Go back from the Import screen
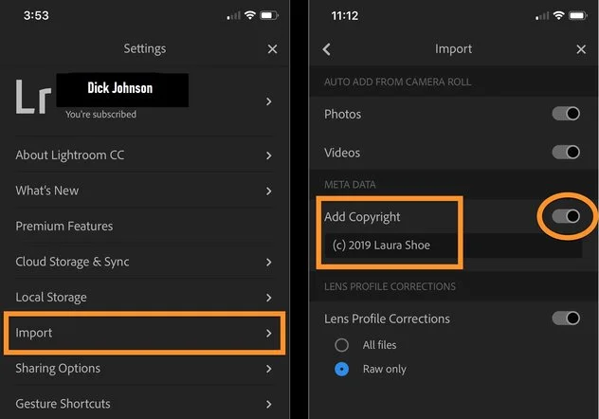The height and width of the screenshot is (419, 599). (x=327, y=49)
